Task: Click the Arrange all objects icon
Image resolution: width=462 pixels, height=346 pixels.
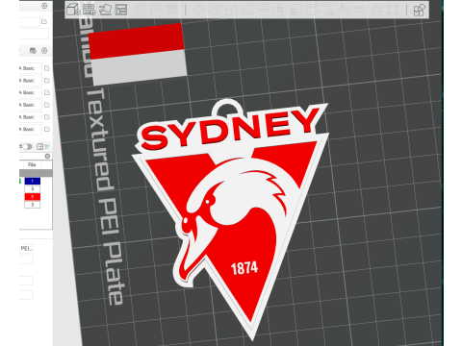Action: pyautogui.click(x=121, y=10)
